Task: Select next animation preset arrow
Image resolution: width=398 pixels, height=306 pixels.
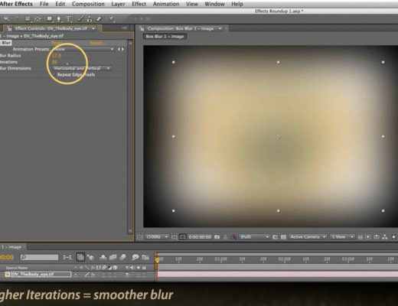Action: pyautogui.click(x=122, y=49)
